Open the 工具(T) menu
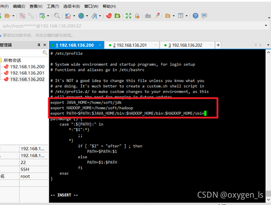 point(53,6)
